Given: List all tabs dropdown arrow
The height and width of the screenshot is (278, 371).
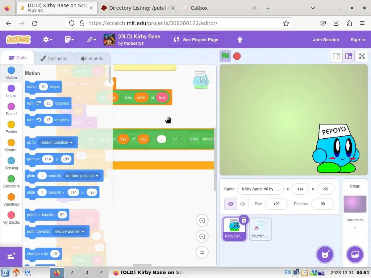Looking at the screenshot, I should point(313,8).
